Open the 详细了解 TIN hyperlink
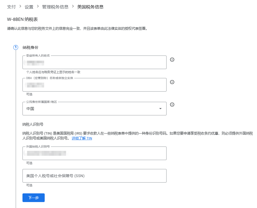The width and height of the screenshot is (257, 208). (82, 138)
